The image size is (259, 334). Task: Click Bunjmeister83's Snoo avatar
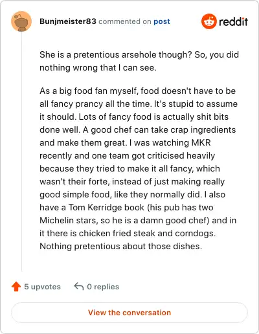pos(21,21)
